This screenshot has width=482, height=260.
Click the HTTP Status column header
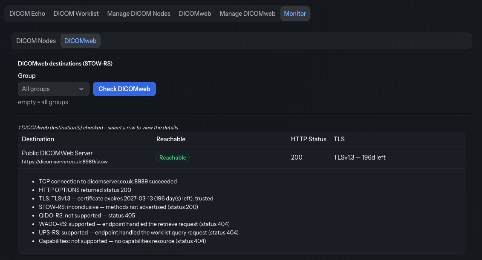308,139
